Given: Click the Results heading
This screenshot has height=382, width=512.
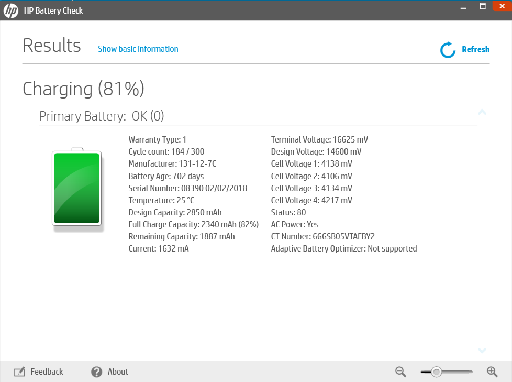Looking at the screenshot, I should (x=51, y=46).
